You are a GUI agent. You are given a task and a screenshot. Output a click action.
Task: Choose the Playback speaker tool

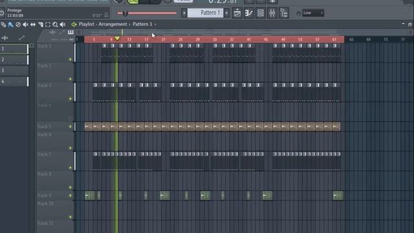pyautogui.click(x=63, y=25)
